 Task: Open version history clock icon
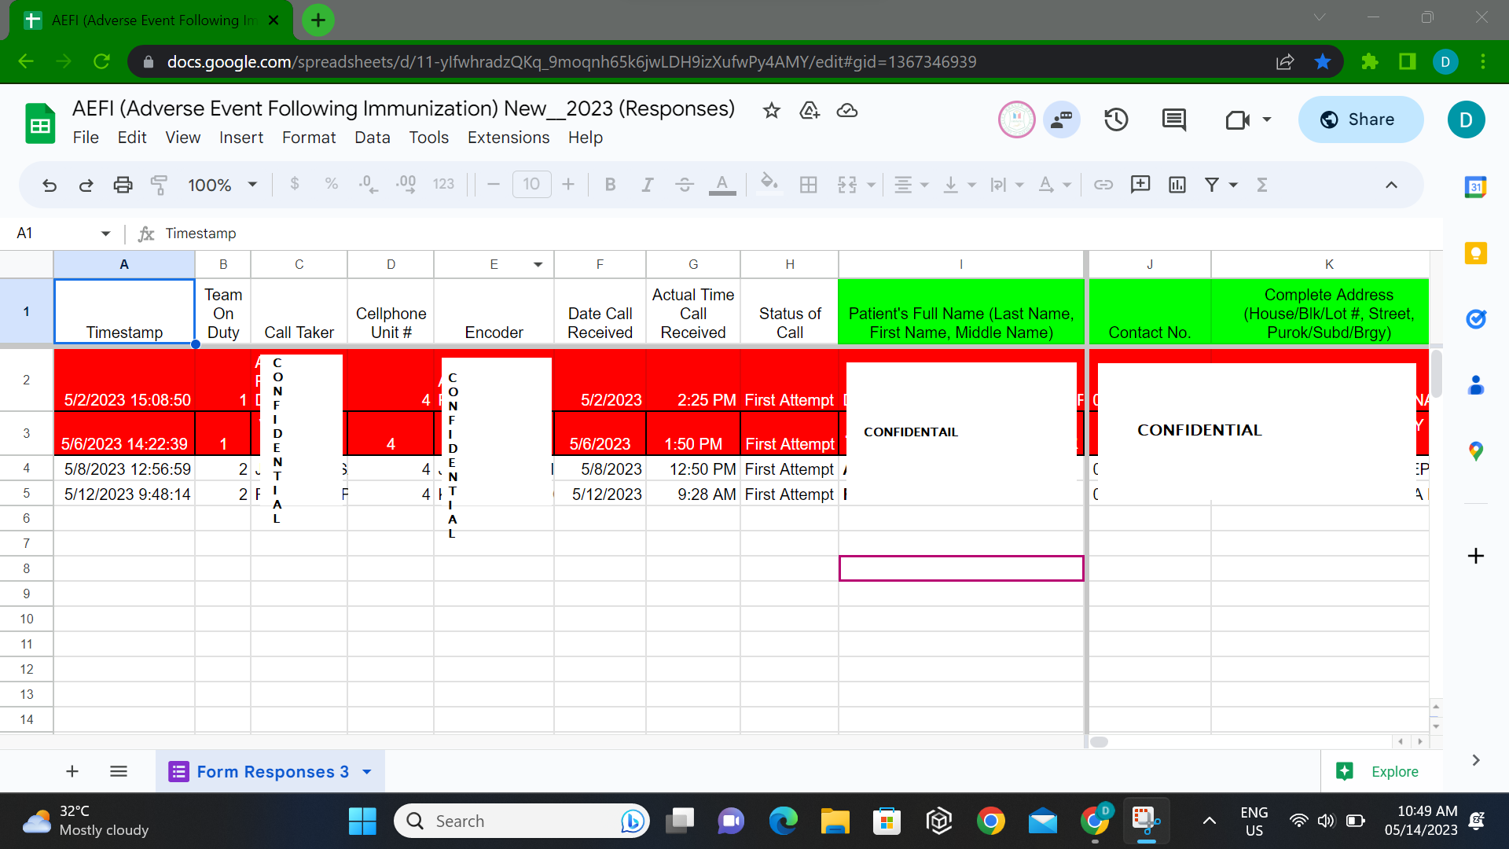click(1116, 119)
